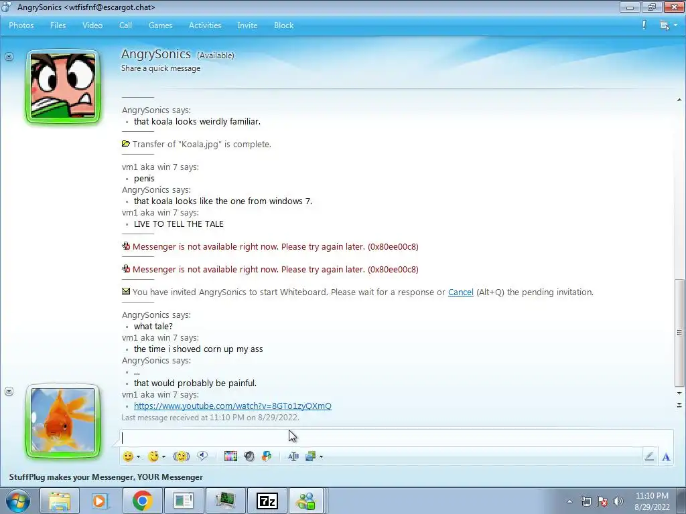Click the first Messenger not available error

coord(275,246)
